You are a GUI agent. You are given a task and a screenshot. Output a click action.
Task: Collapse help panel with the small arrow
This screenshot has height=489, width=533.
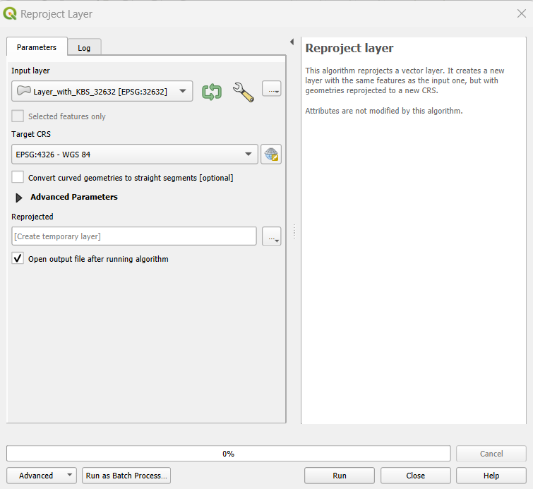coord(292,42)
